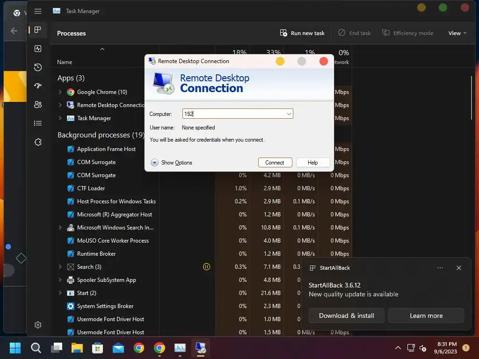Image resolution: width=479 pixels, height=359 pixels.
Task: Select the MoUSO Core Worker Process row
Action: pos(113,241)
